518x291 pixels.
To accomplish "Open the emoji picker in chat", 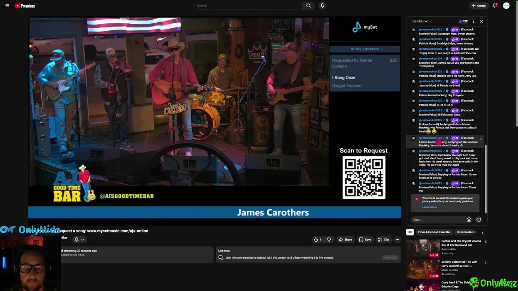I will pyautogui.click(x=469, y=220).
